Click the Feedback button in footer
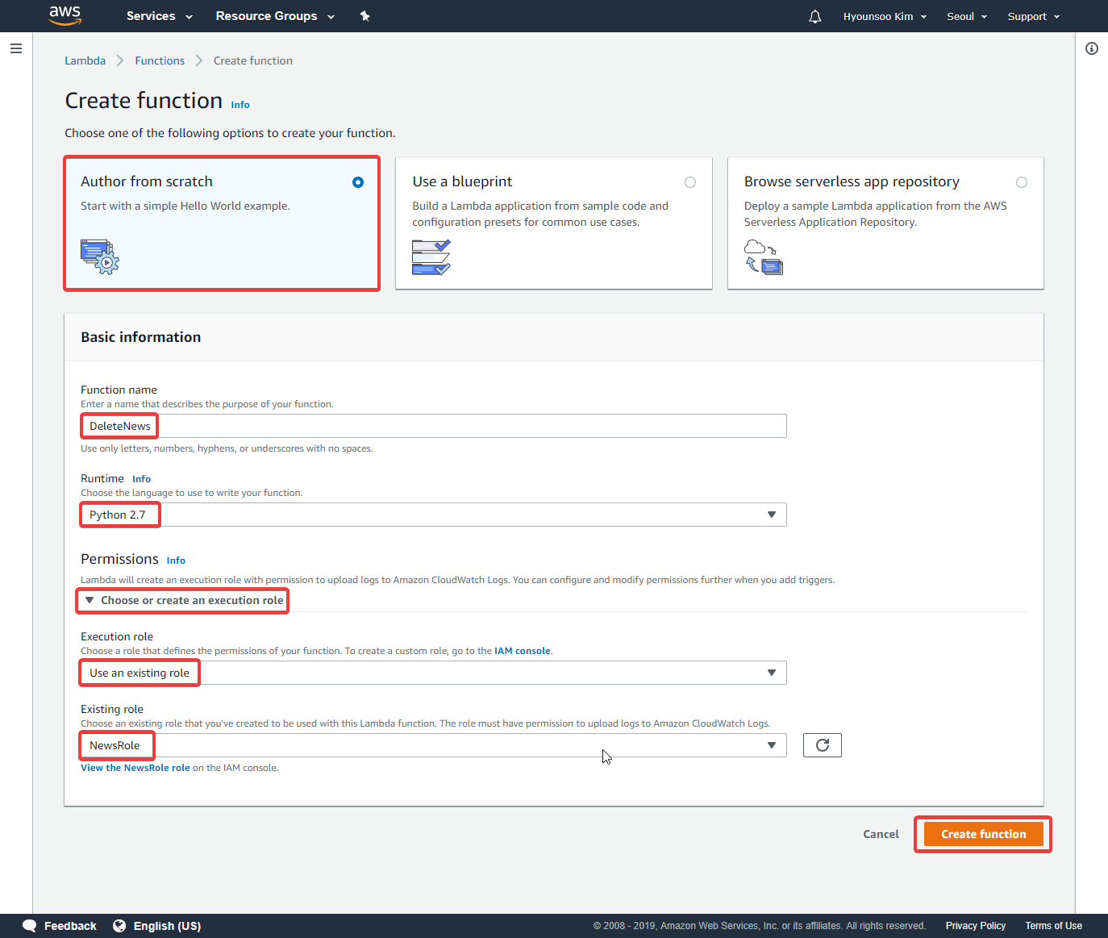This screenshot has height=938, width=1108. coord(60,926)
